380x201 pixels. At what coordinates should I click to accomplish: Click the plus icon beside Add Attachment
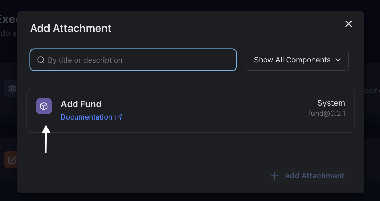point(274,176)
